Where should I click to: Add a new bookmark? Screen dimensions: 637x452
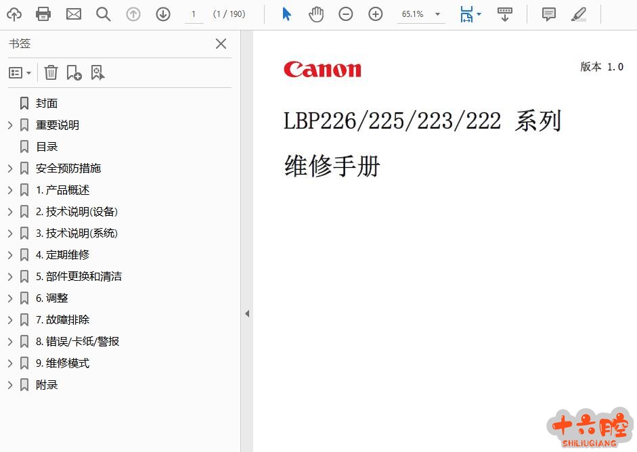point(74,72)
